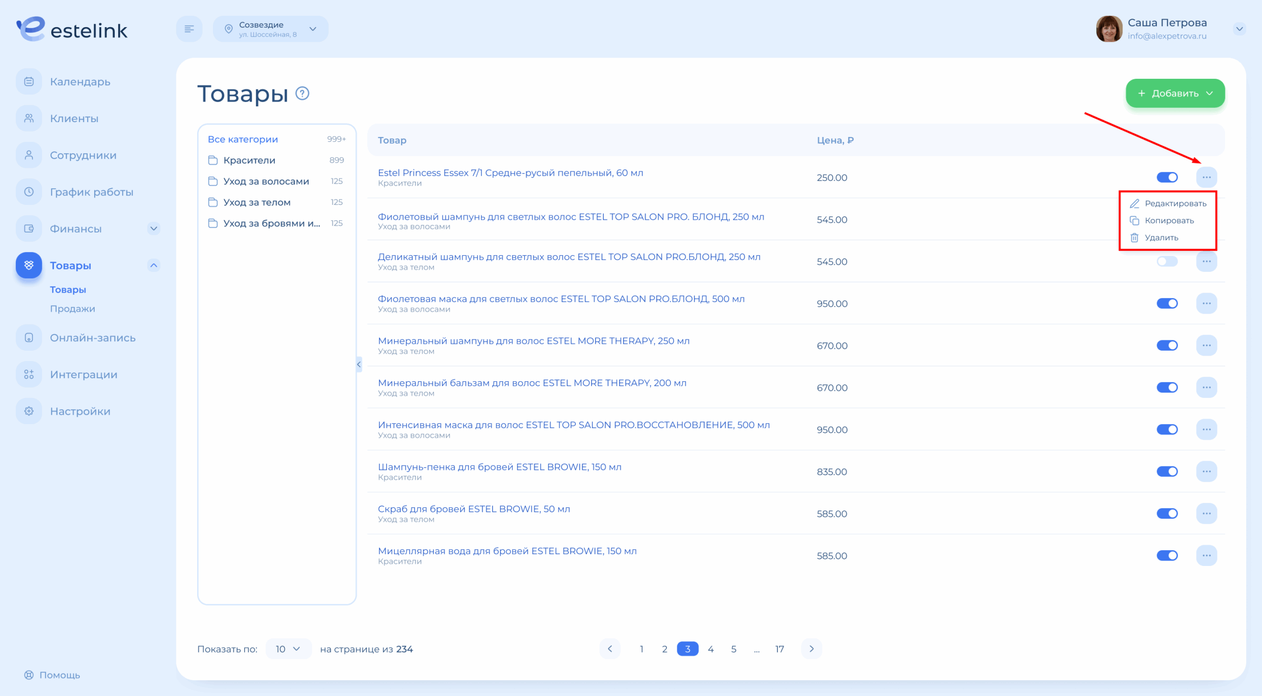Click the help question mark next to Товары title
Viewport: 1262px width, 696px height.
[x=302, y=93]
